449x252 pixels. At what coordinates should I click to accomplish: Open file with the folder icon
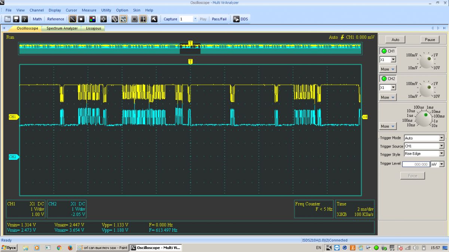[8, 19]
